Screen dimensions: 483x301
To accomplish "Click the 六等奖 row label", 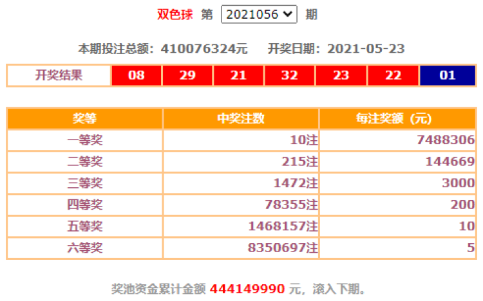I will tap(84, 248).
